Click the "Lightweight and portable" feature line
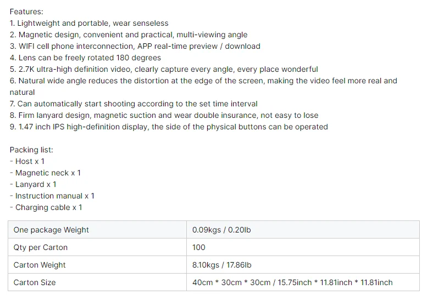 89,23
